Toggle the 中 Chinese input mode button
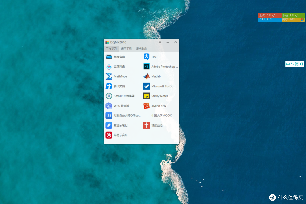 coord(288,64)
